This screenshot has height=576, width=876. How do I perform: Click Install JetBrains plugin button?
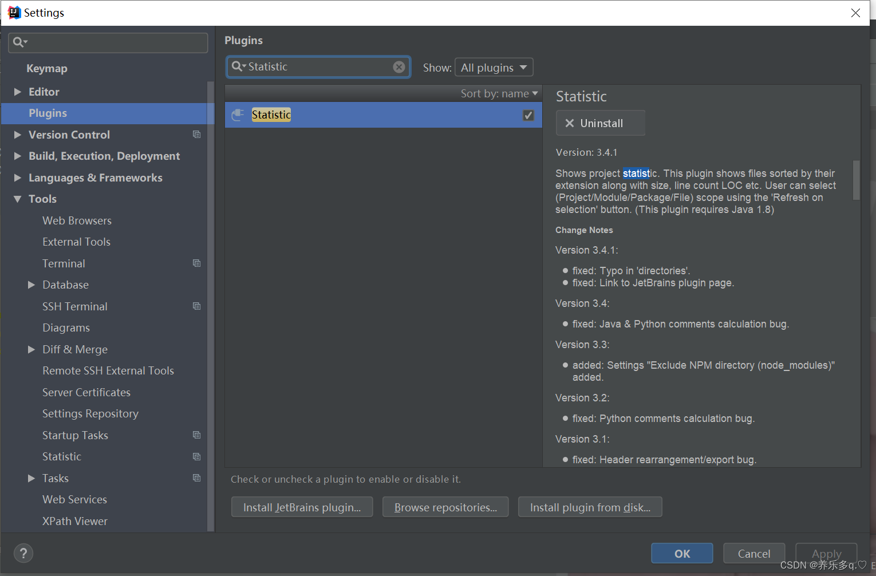coord(302,507)
